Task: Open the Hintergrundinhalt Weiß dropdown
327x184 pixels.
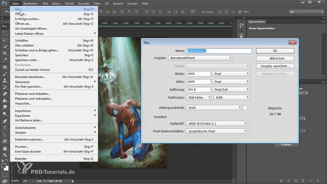Action: [x=214, y=108]
